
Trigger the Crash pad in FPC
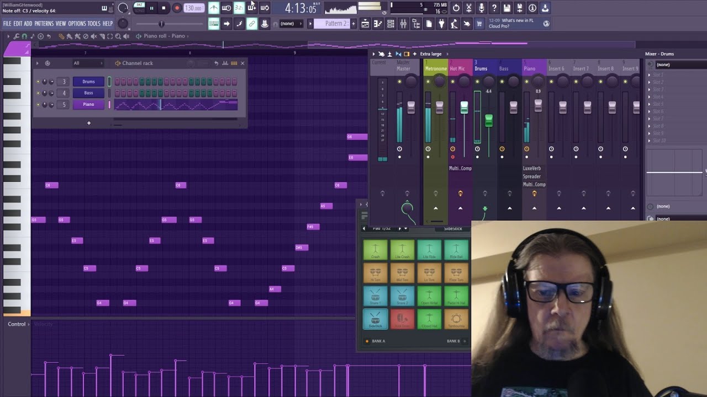pos(375,250)
